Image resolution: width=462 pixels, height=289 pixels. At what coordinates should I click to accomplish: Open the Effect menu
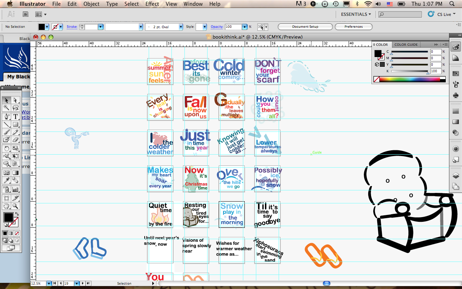pos(152,4)
